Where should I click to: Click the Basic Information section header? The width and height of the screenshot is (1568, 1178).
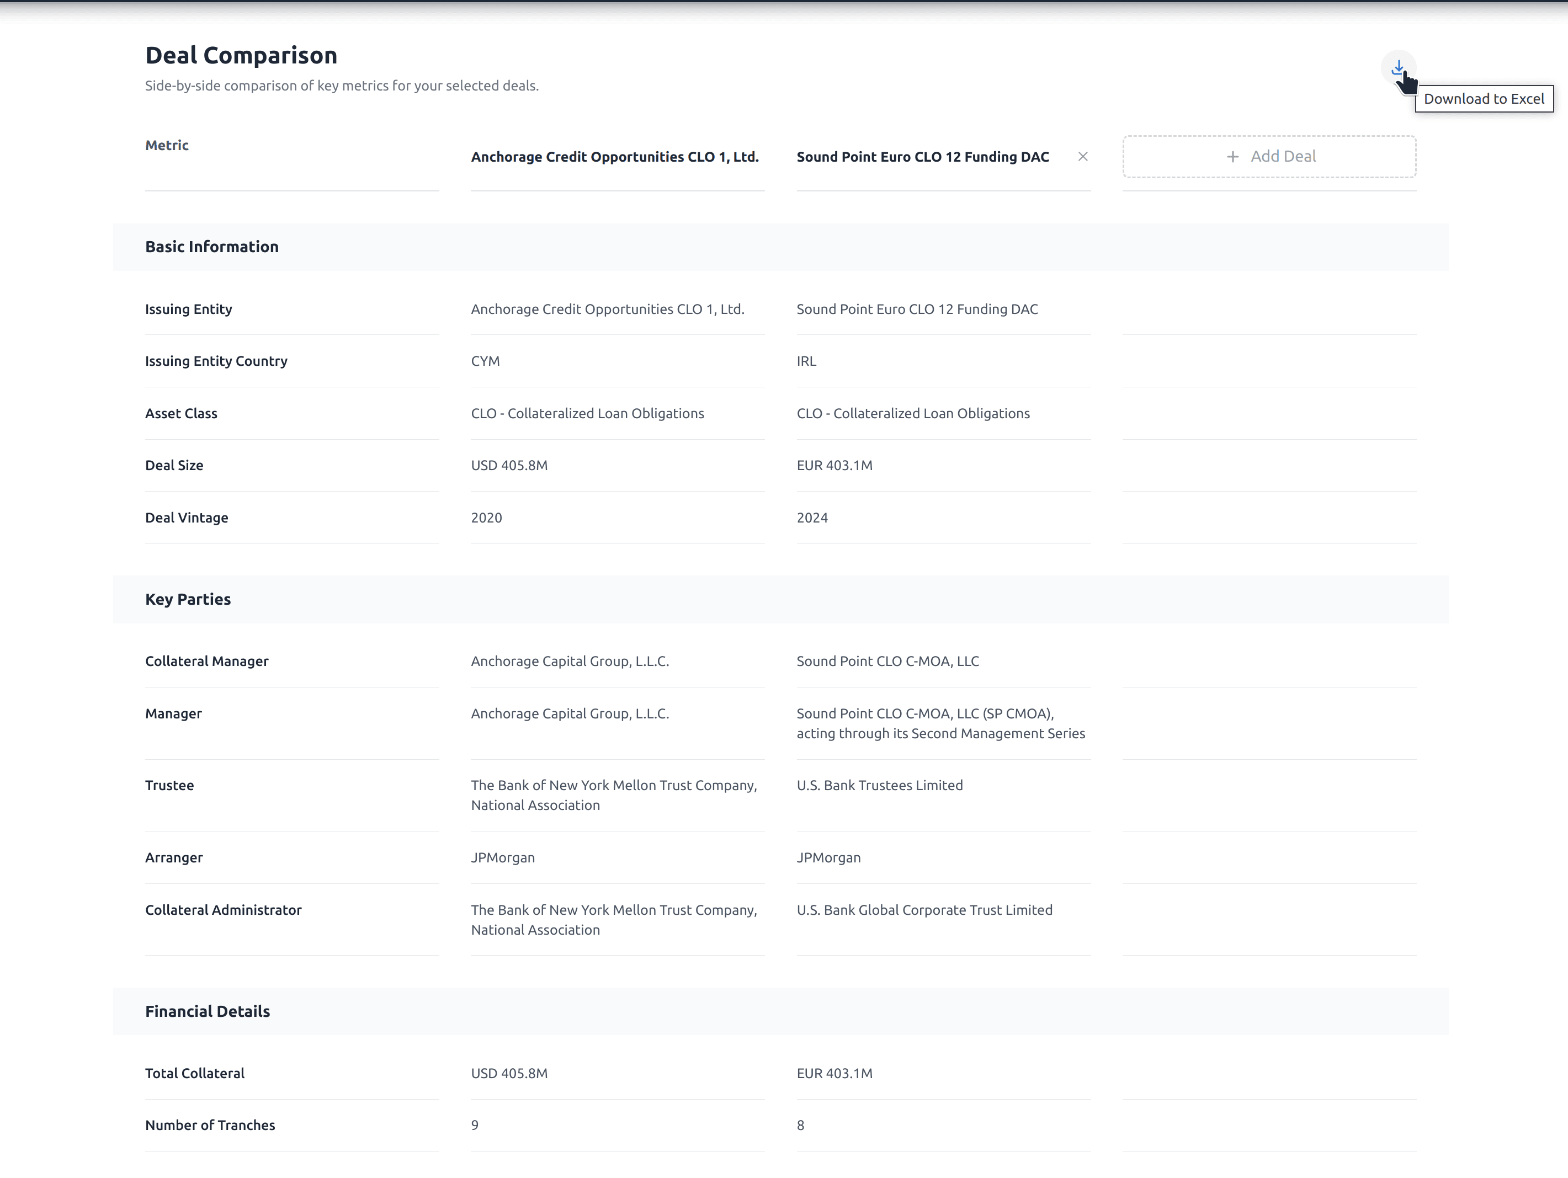(x=212, y=247)
